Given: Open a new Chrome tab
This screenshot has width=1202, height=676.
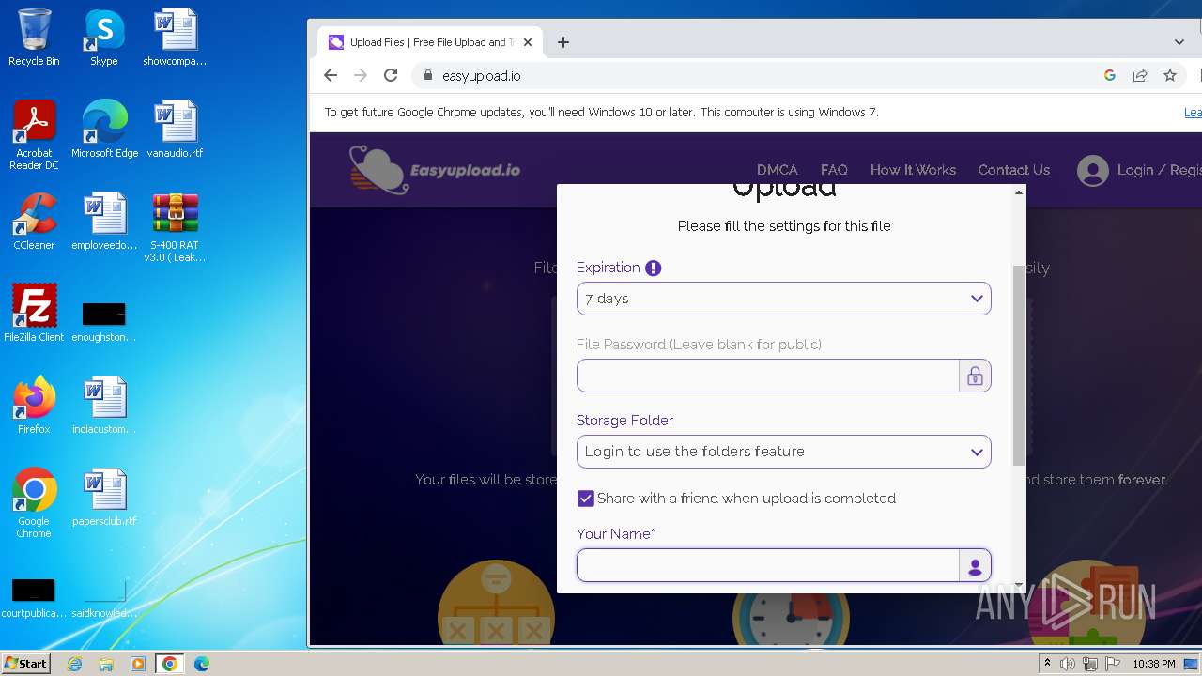Looking at the screenshot, I should pyautogui.click(x=563, y=42).
